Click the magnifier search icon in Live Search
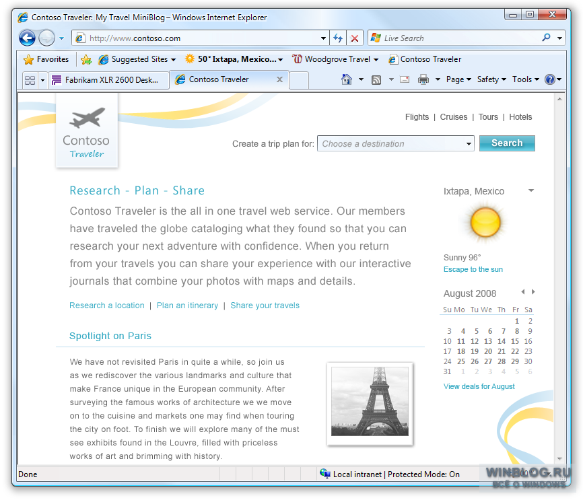Screen dimensions: 583x500 click(547, 38)
